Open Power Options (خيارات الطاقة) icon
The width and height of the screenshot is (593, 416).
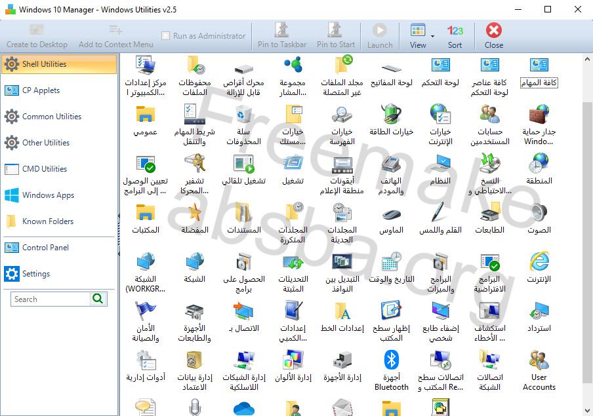[392, 115]
